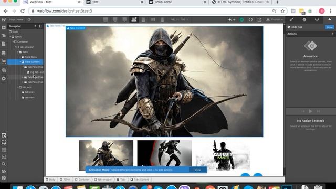The width and height of the screenshot is (336, 189).
Task: Open the Add Elements panel
Action: [4, 27]
